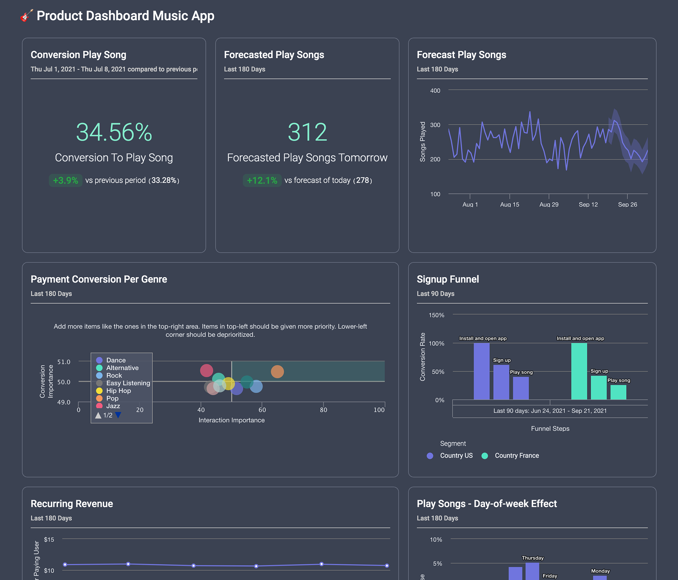The image size is (678, 580).
Task: Click the Country US legend marker
Action: 430,456
